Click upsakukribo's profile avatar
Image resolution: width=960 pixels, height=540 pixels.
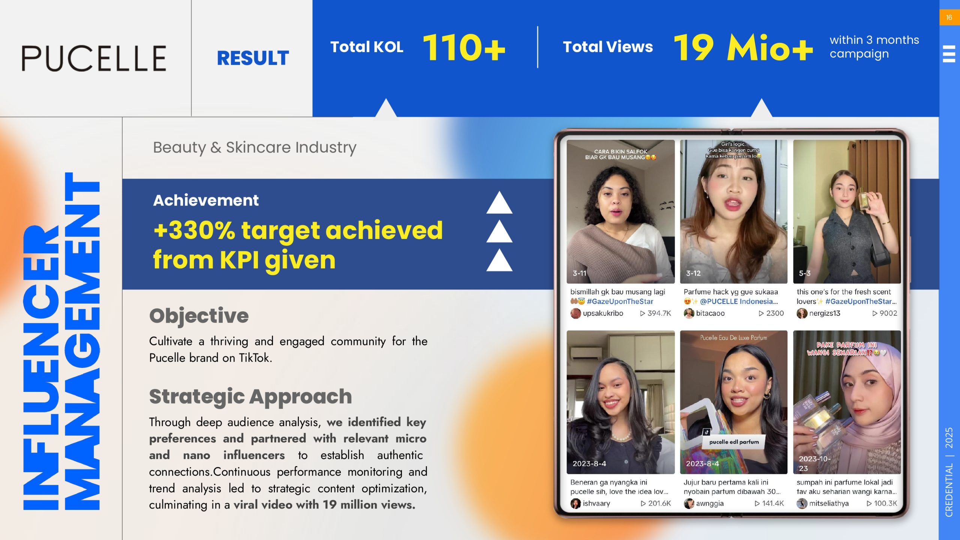[575, 313]
